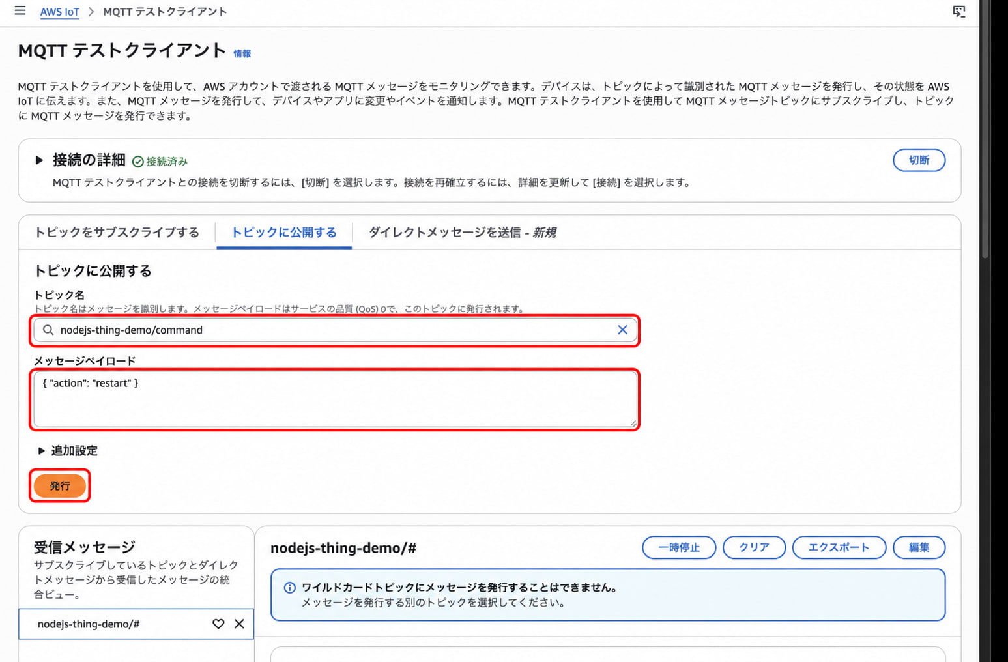The width and height of the screenshot is (1008, 662).
Task: Click the 編集 button
Action: point(919,547)
